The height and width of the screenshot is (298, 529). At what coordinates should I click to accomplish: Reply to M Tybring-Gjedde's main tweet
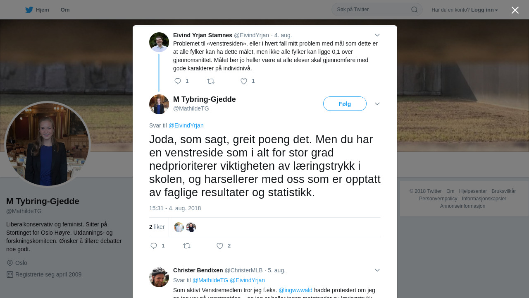154,246
